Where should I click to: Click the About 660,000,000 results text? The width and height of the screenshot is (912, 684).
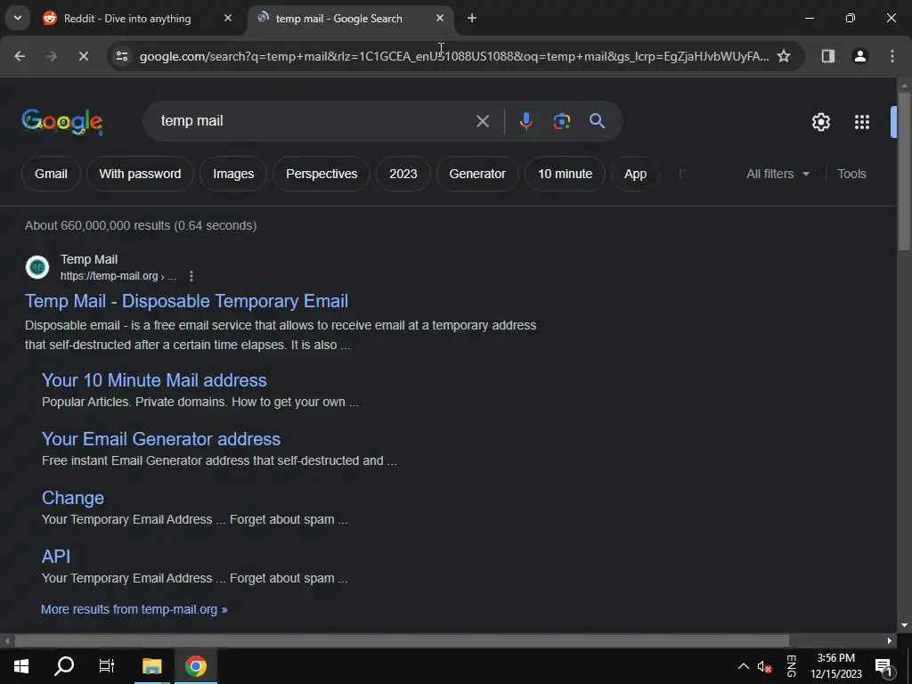(140, 225)
